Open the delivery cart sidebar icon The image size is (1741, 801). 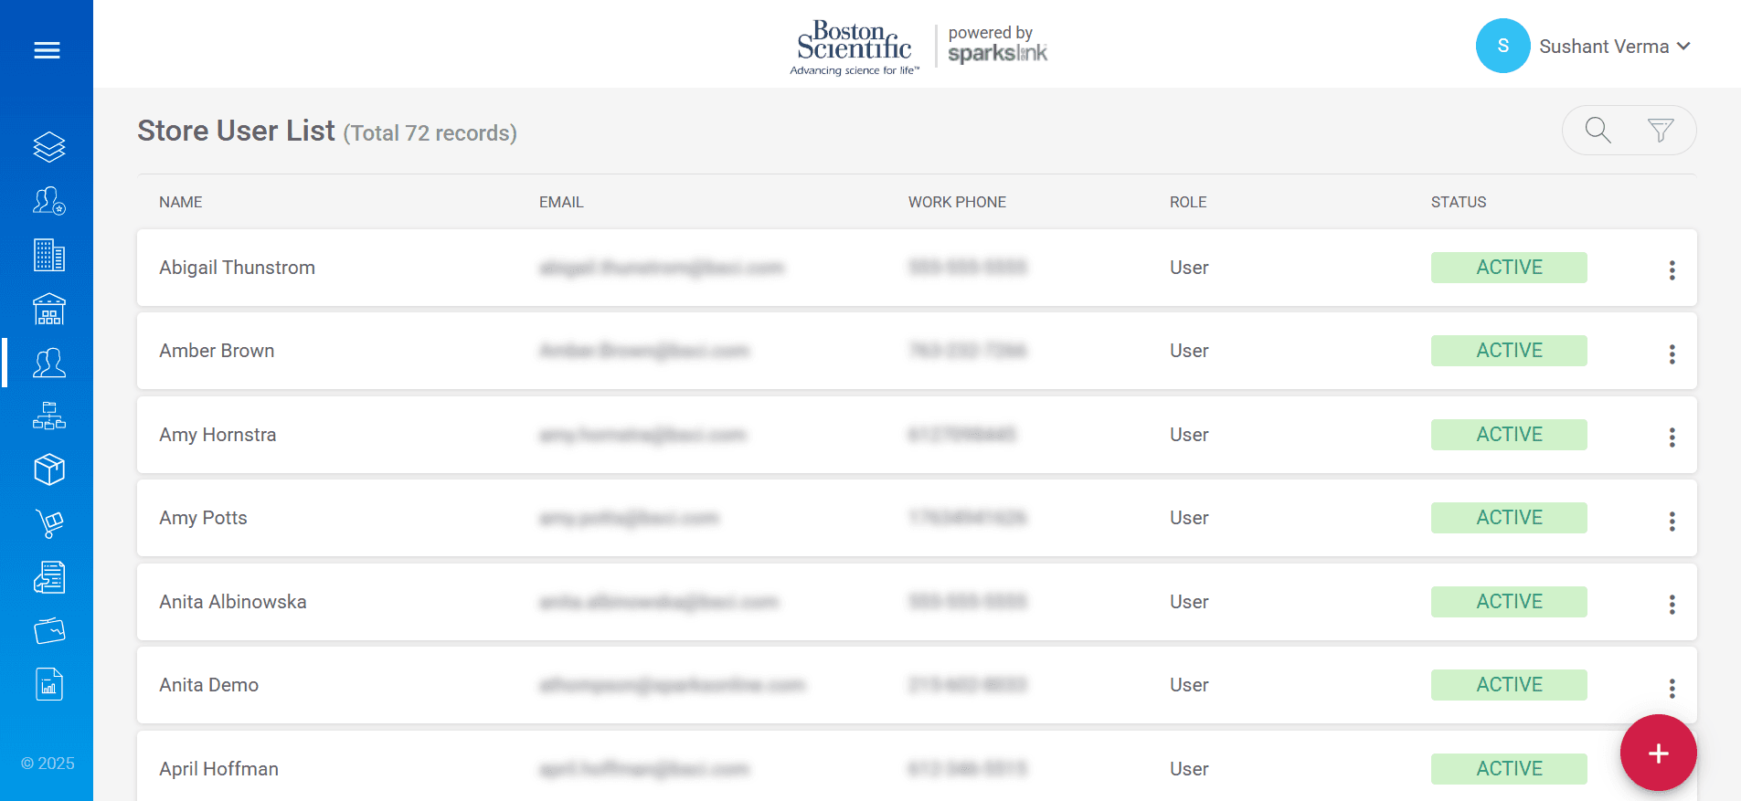(x=48, y=523)
